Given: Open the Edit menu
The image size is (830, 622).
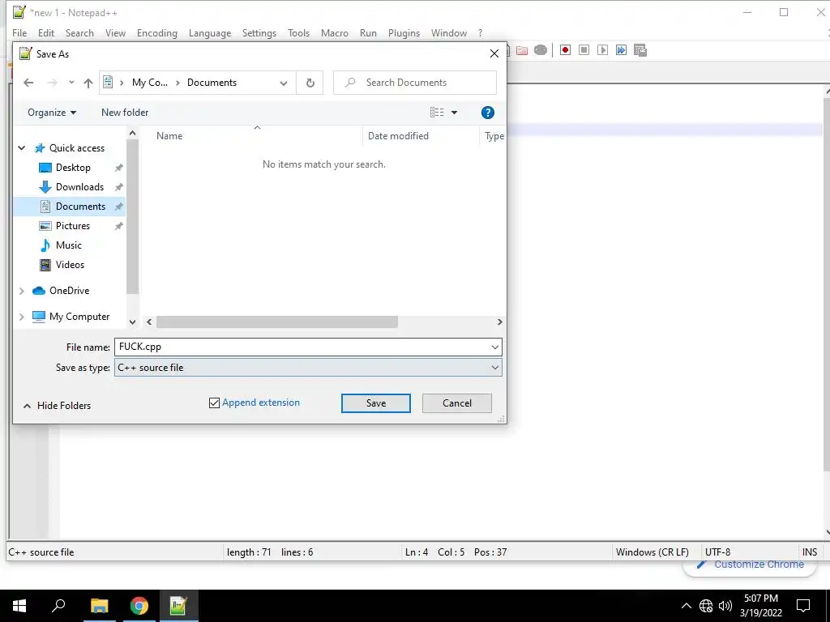Looking at the screenshot, I should pyautogui.click(x=46, y=32).
